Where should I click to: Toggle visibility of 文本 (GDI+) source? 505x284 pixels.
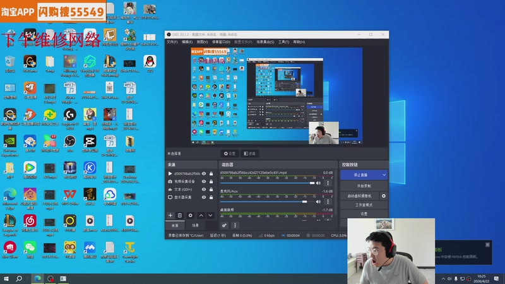(204, 189)
